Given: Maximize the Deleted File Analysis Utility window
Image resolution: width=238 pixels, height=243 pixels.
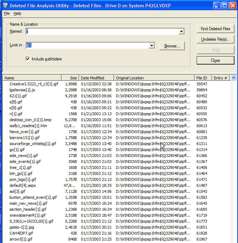Looking at the screenshot, I should (x=225, y=6).
